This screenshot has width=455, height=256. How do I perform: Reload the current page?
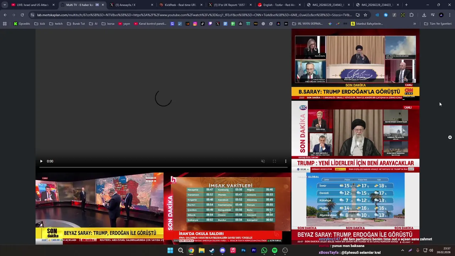(x=22, y=15)
